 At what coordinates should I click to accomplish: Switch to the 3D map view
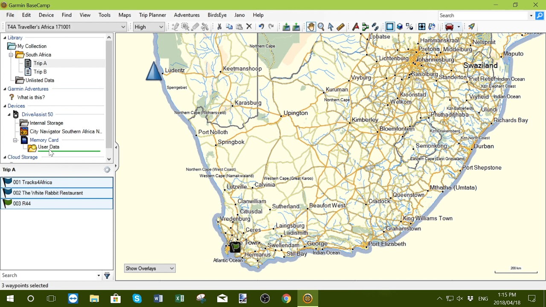pyautogui.click(x=400, y=27)
